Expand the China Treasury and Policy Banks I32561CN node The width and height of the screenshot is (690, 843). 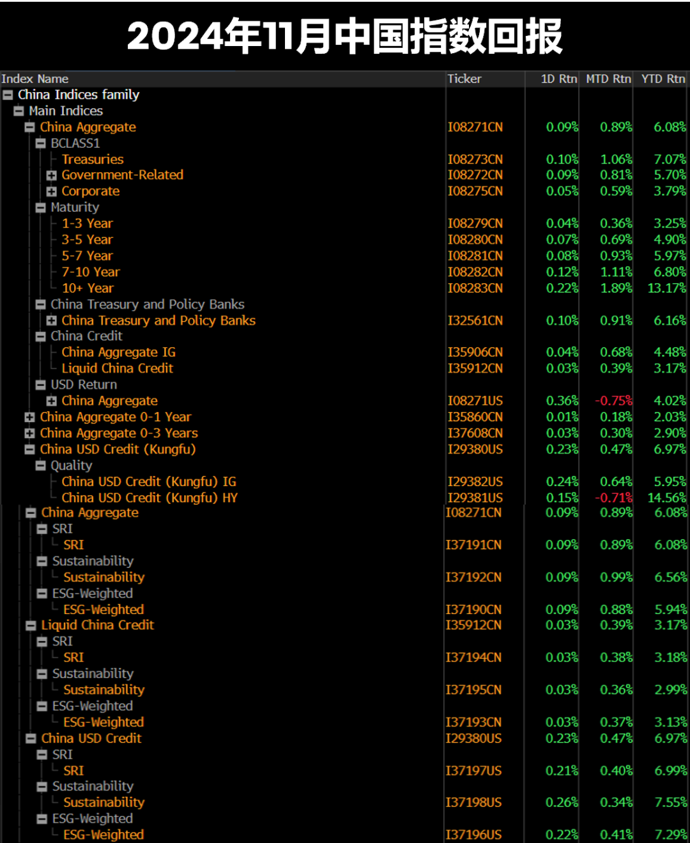coord(51,320)
